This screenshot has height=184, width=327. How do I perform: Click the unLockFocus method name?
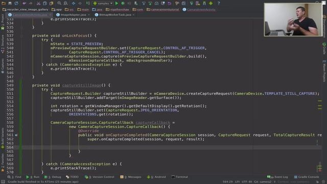[75, 36]
